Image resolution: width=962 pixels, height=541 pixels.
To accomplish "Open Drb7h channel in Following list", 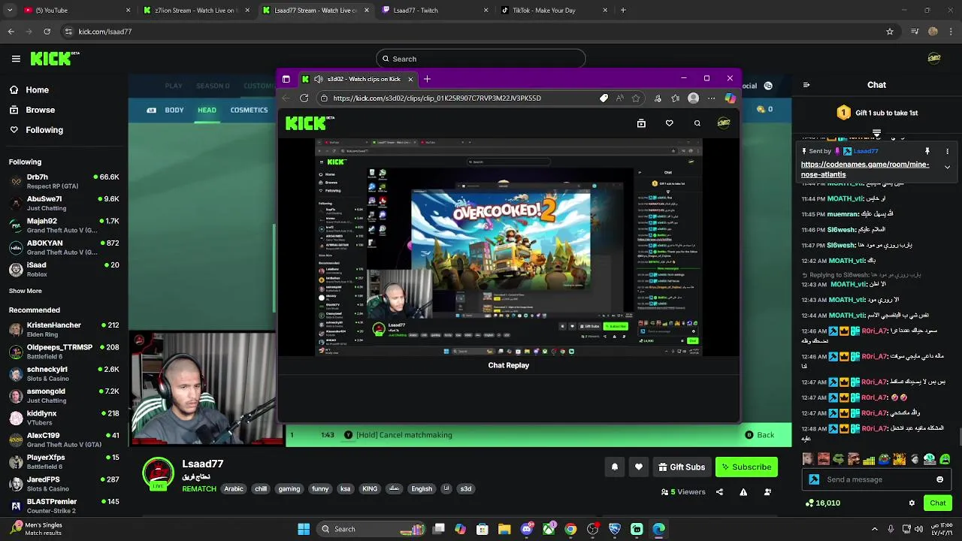I will pyautogui.click(x=64, y=181).
